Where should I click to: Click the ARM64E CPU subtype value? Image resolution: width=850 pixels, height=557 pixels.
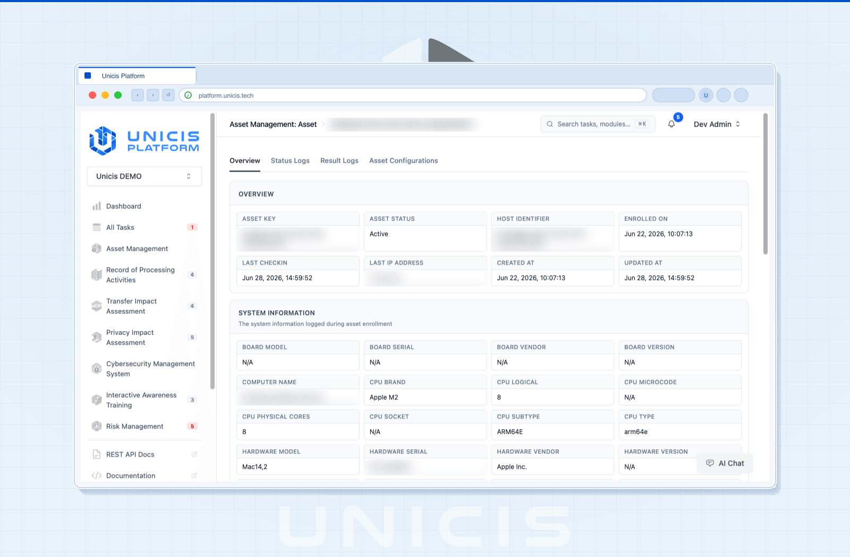[509, 432]
